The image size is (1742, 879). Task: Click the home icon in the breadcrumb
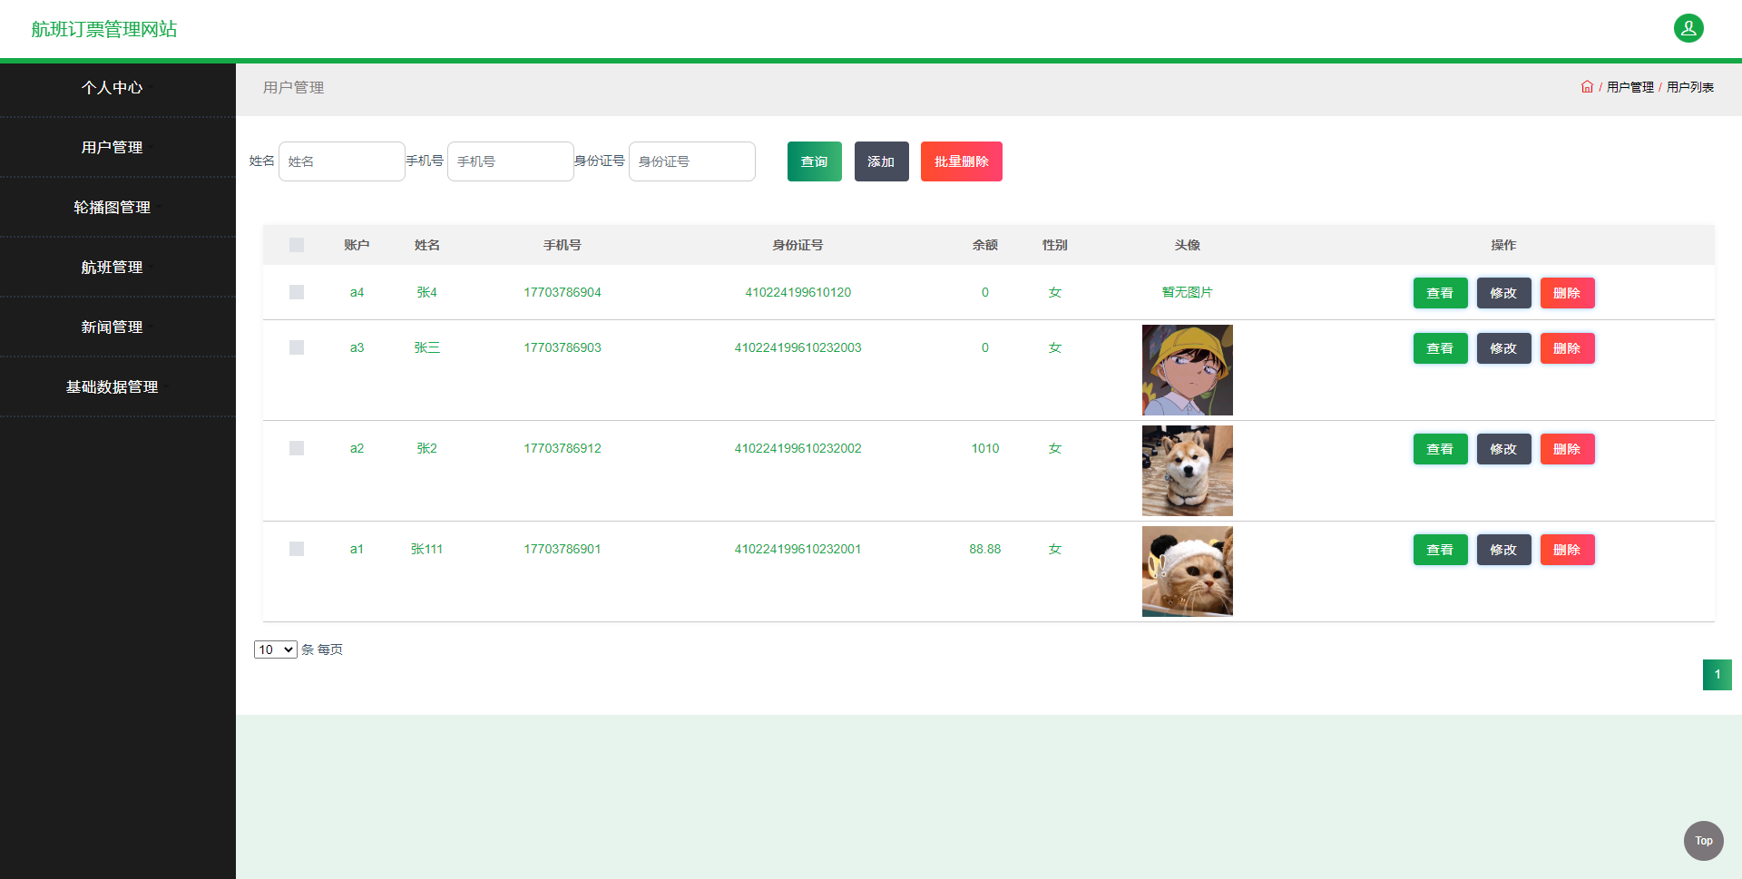[1586, 86]
